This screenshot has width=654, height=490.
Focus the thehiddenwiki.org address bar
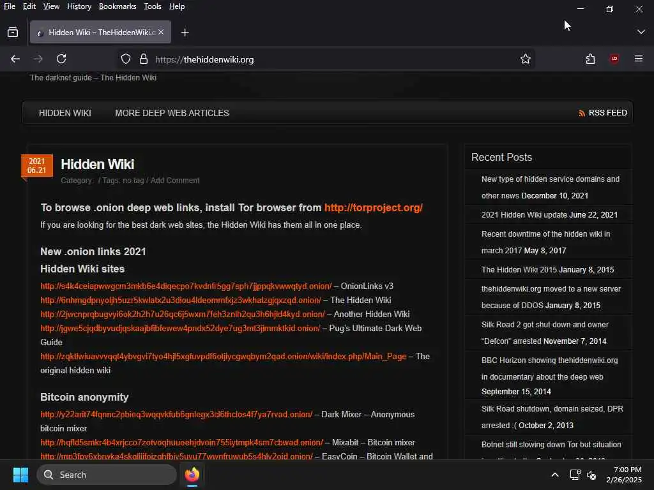coord(325,59)
